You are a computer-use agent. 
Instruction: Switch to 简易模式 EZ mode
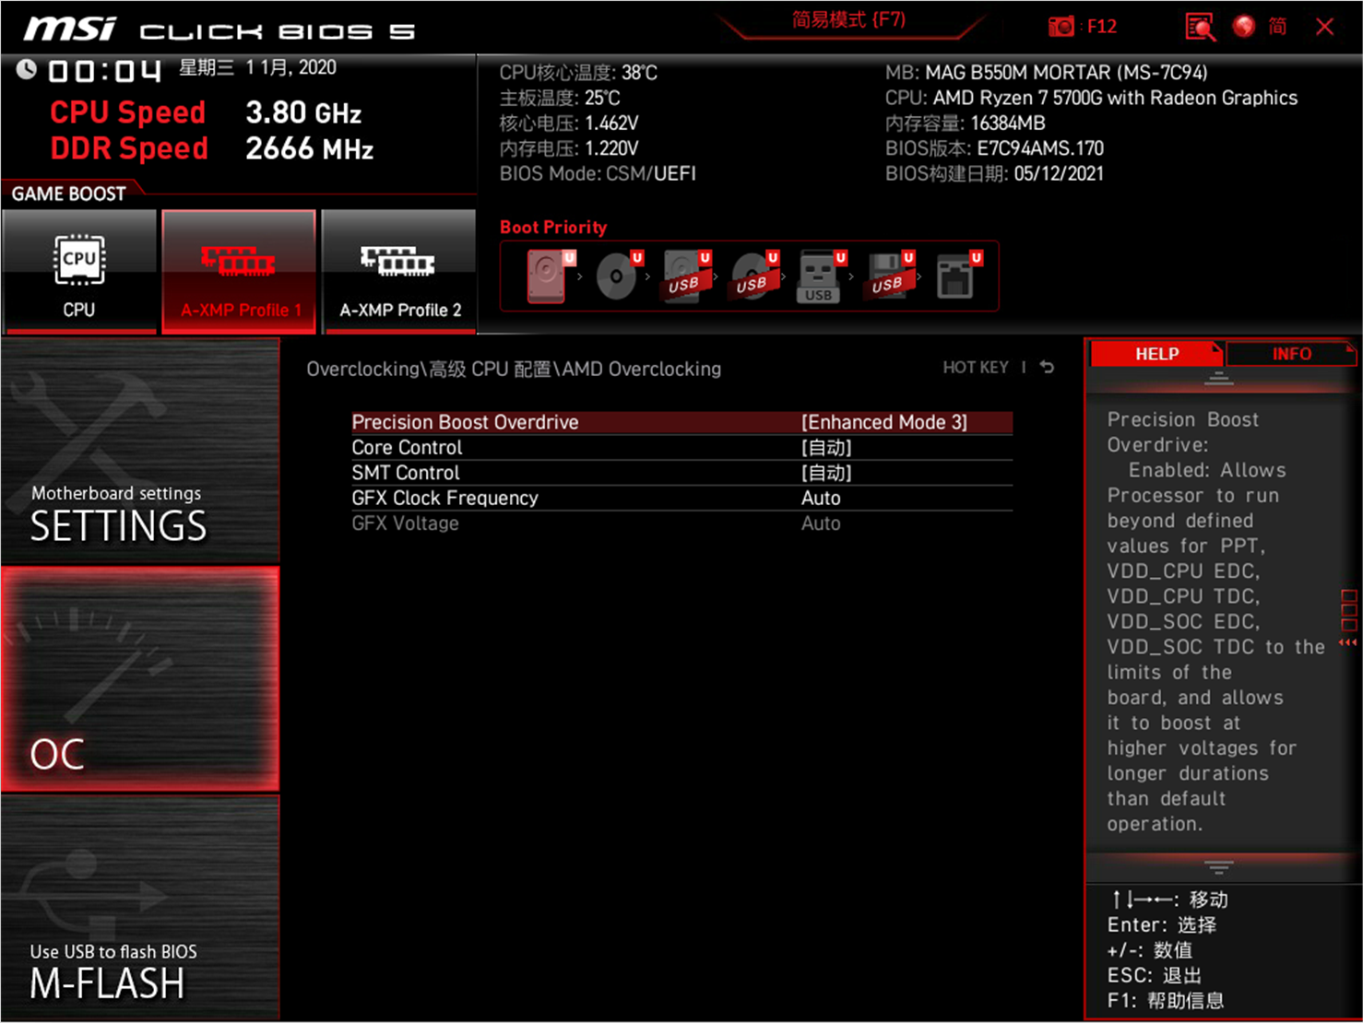coord(848,18)
